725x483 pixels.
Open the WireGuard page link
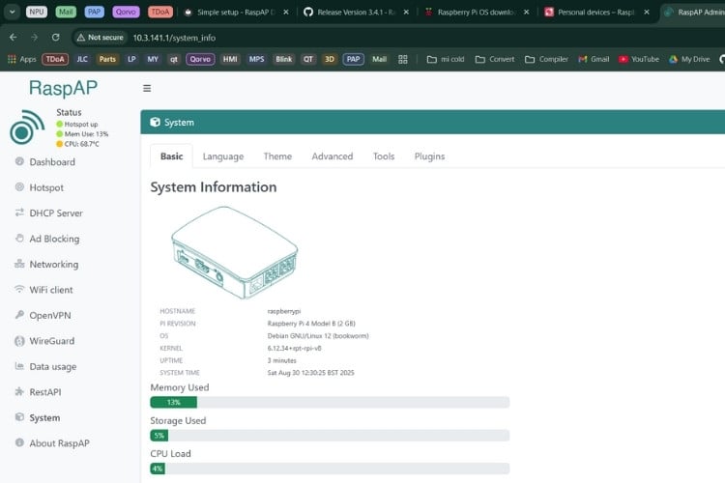(x=52, y=341)
